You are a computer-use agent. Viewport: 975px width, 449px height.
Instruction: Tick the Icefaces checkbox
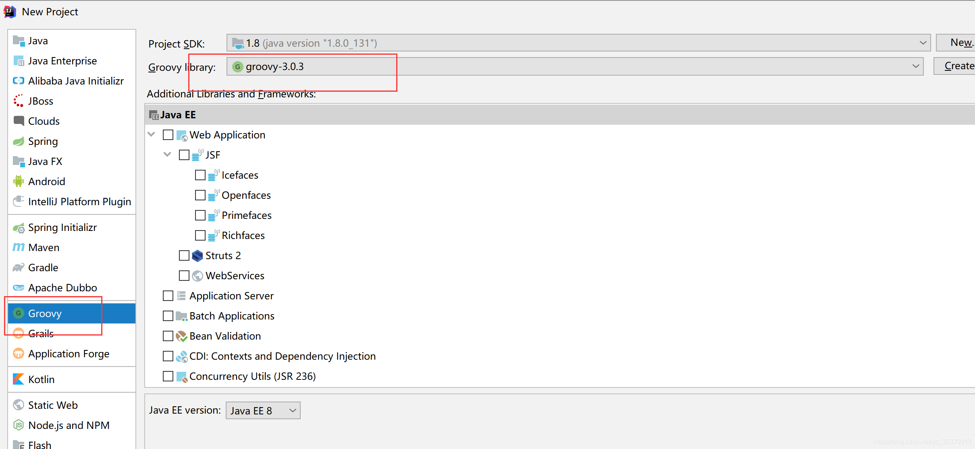200,175
